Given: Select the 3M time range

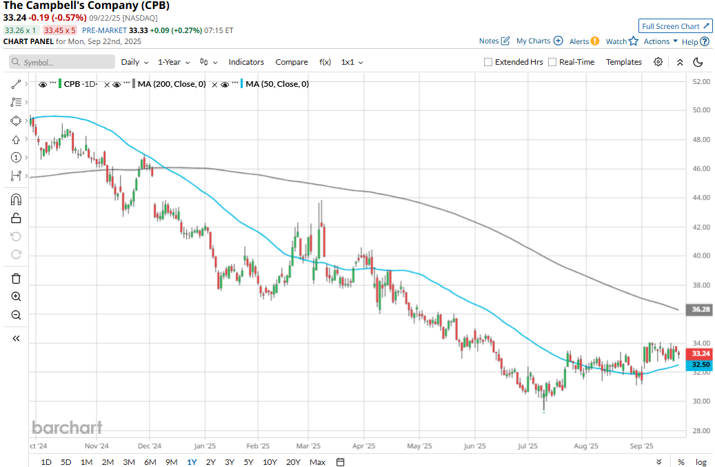Looking at the screenshot, I should pyautogui.click(x=129, y=462).
